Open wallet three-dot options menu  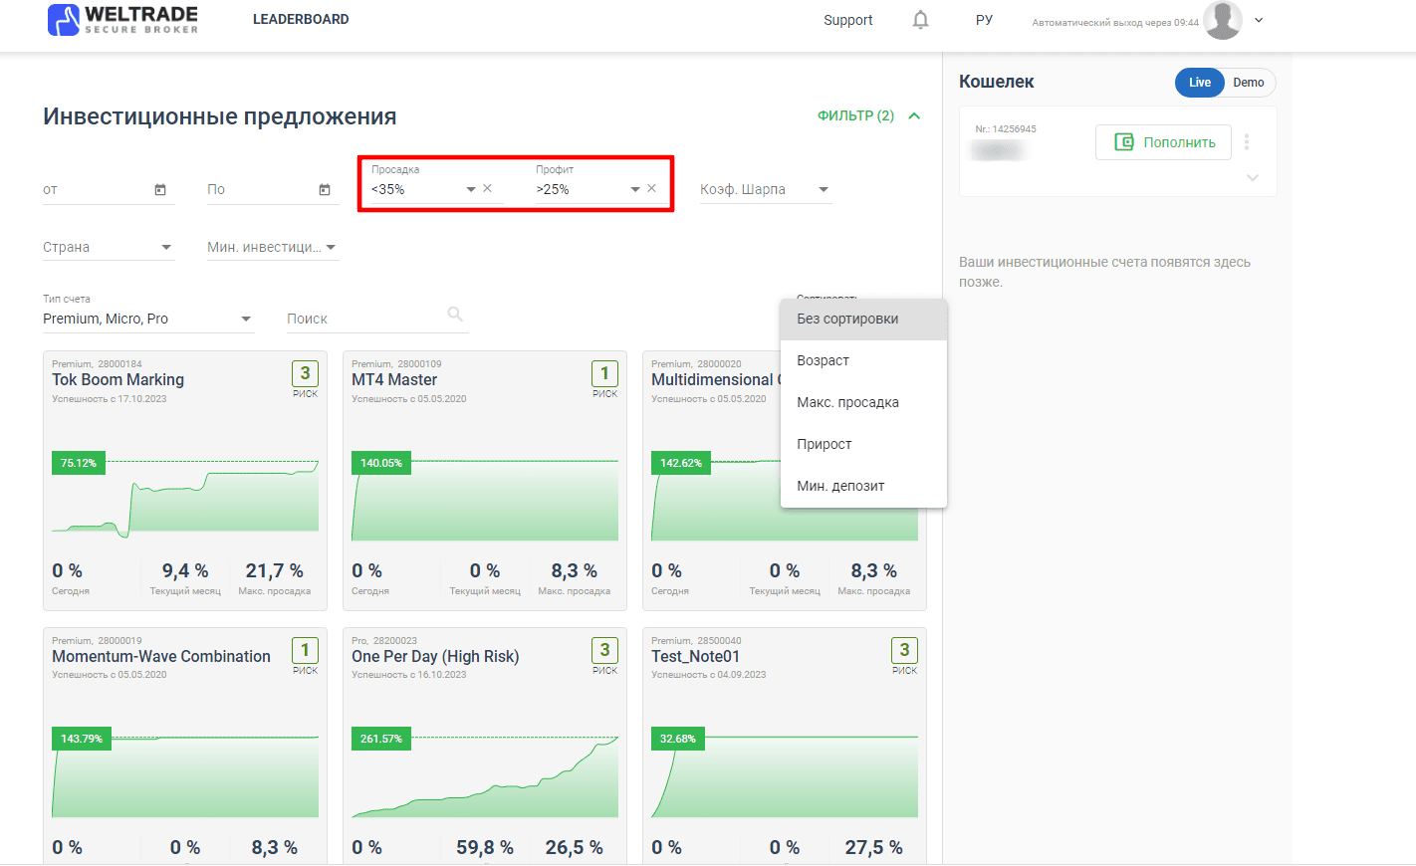click(x=1247, y=142)
